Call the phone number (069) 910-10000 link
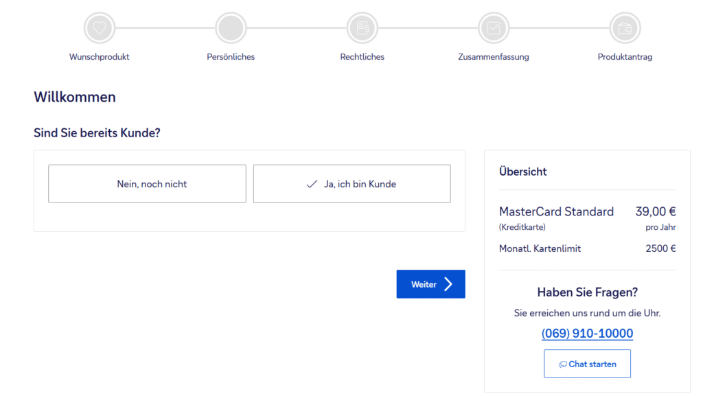 pos(587,334)
